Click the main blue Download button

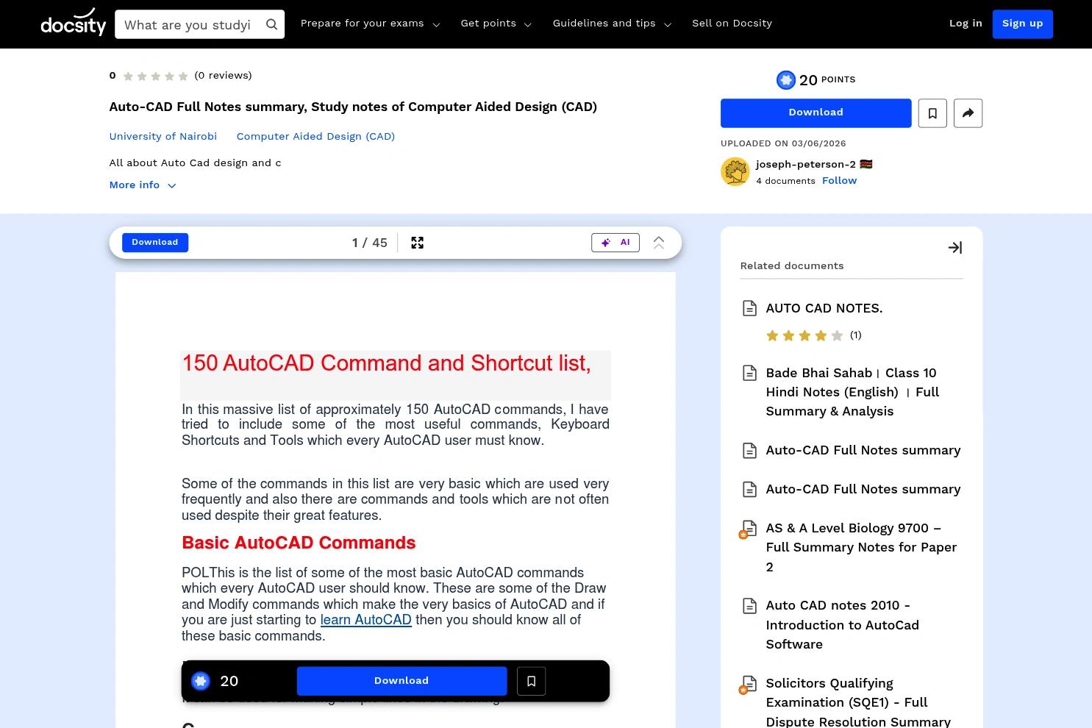[816, 113]
